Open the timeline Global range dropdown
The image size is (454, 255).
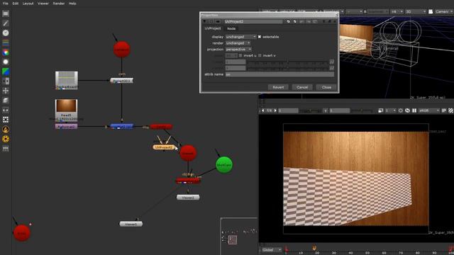[272, 250]
